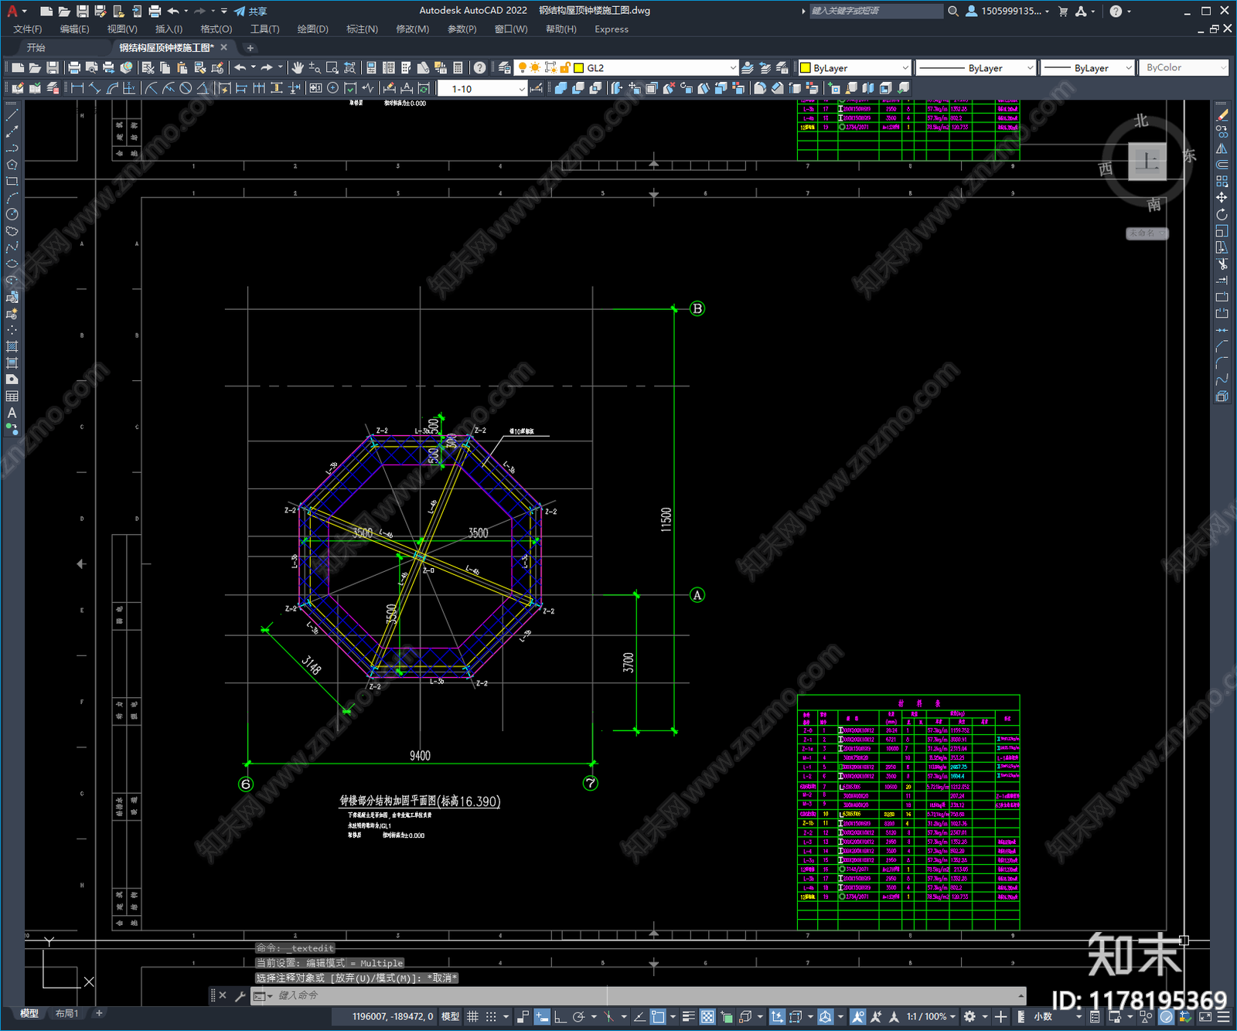The width and height of the screenshot is (1237, 1031).
Task: Toggle clean screen icon in the status bar
Action: [1205, 1017]
